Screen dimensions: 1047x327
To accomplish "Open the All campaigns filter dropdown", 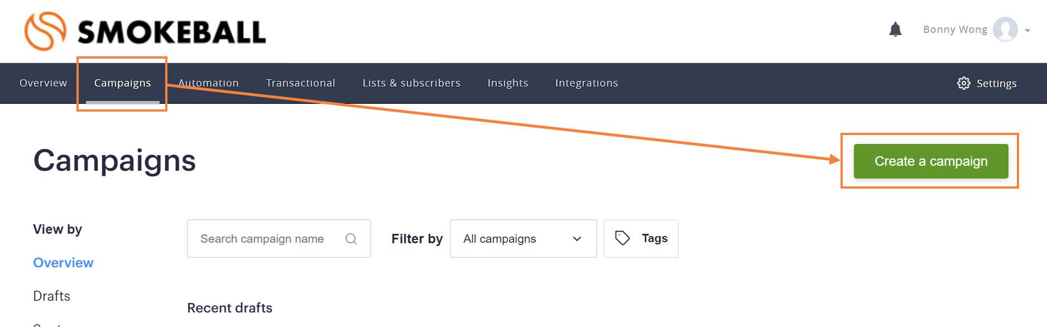I will click(523, 239).
